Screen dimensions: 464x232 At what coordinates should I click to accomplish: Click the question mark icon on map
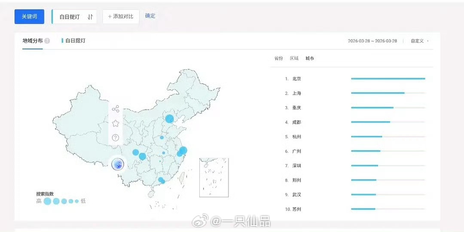click(x=116, y=137)
